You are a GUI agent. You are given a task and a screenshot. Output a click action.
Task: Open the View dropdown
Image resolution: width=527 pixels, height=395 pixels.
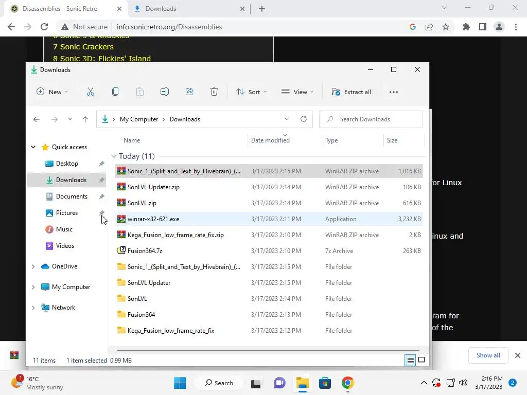297,92
